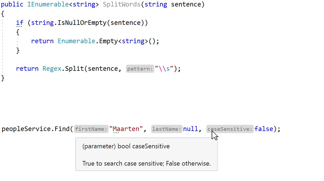This screenshot has width=324, height=181.
Task: Click the underlined if keyword
Action: [x=19, y=23]
